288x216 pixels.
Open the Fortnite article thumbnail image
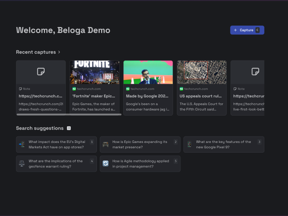pos(95,72)
